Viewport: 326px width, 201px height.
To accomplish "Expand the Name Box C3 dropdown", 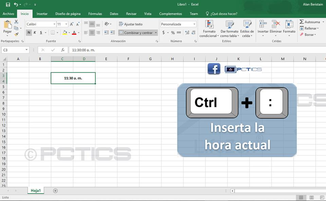I will tap(26, 50).
